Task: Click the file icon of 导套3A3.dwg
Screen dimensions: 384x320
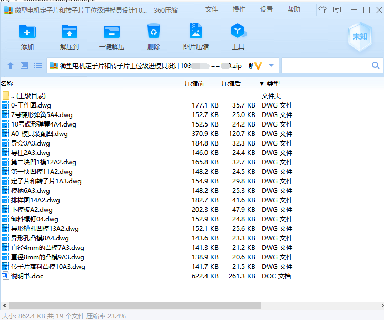Action: click(x=5, y=143)
